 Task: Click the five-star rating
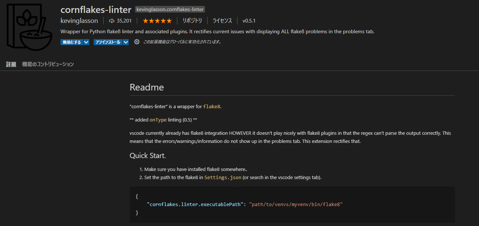(x=157, y=21)
